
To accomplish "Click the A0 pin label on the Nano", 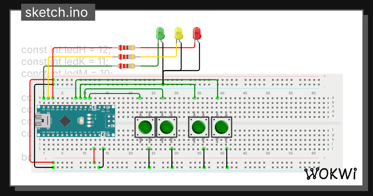I will (58, 133).
